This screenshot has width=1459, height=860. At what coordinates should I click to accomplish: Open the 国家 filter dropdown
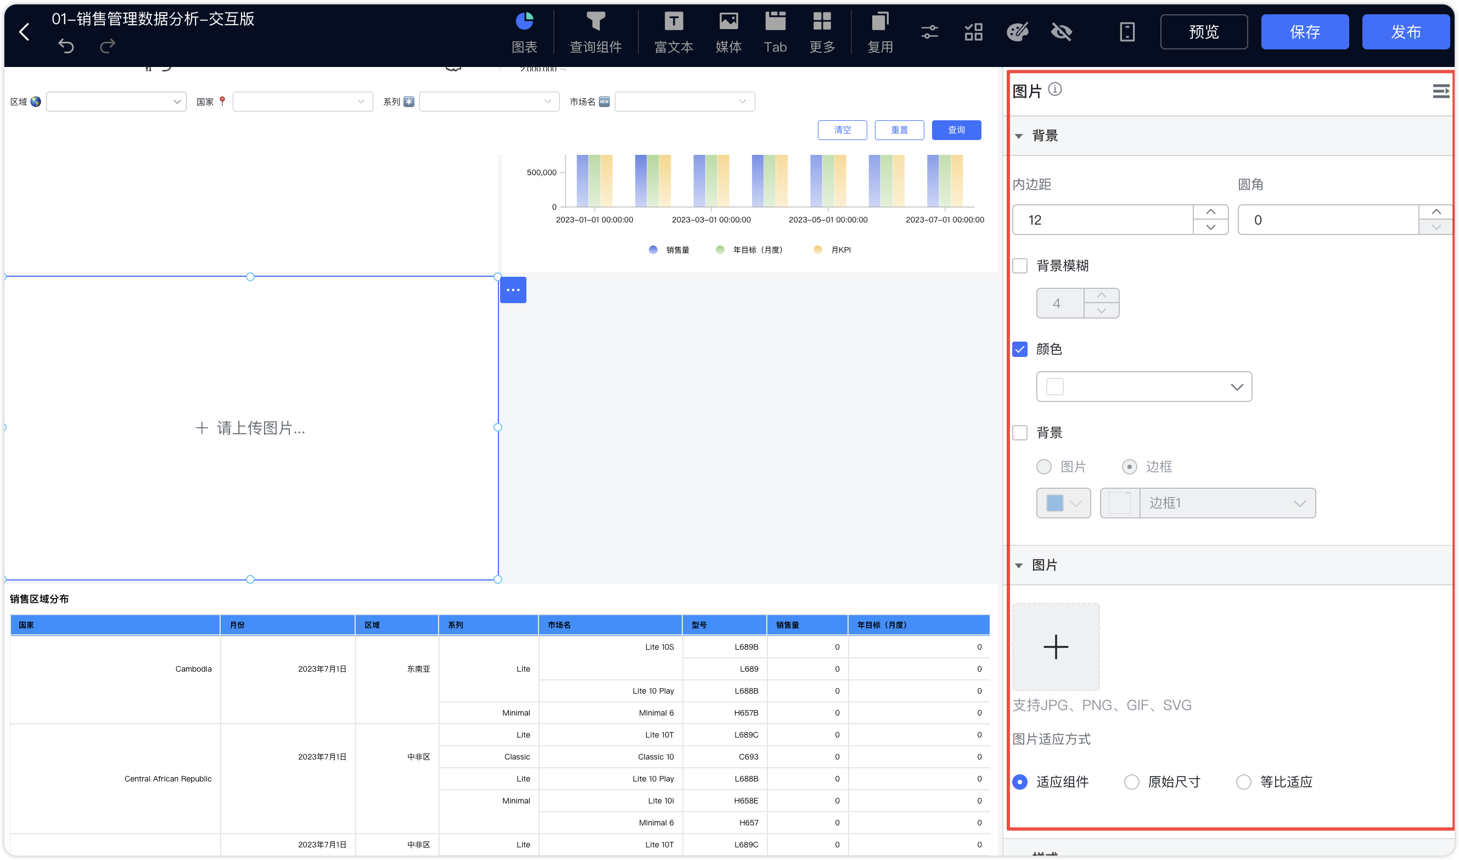point(302,102)
